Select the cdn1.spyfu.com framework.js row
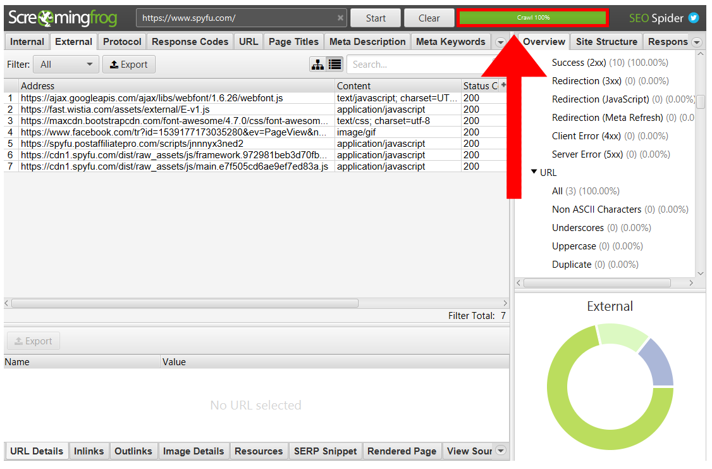The image size is (712, 469). [x=255, y=155]
